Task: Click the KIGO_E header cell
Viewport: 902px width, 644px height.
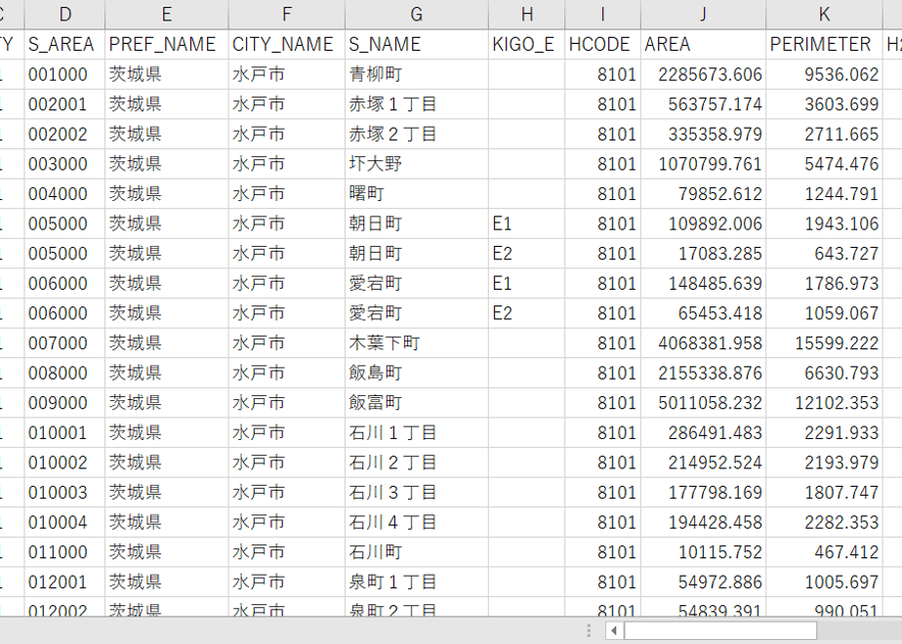Action: tap(526, 44)
